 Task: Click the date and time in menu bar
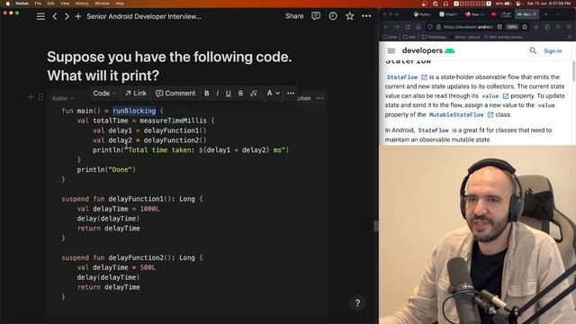click(548, 4)
